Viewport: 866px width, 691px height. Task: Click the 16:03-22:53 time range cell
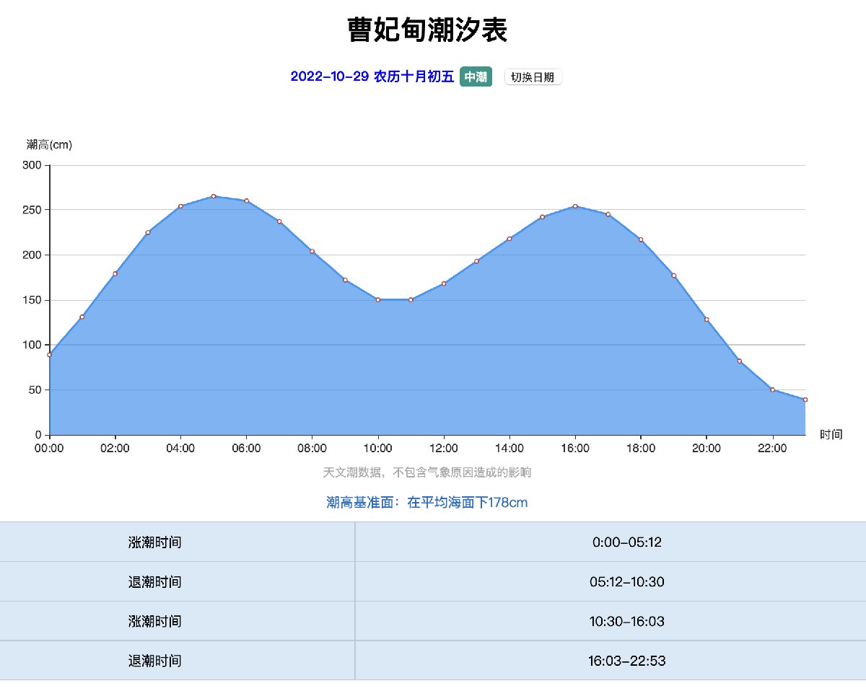tap(626, 661)
